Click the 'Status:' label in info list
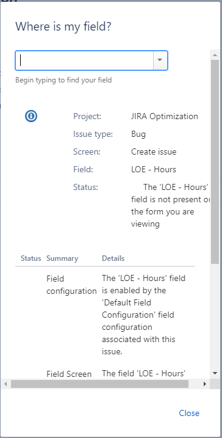 point(85,187)
